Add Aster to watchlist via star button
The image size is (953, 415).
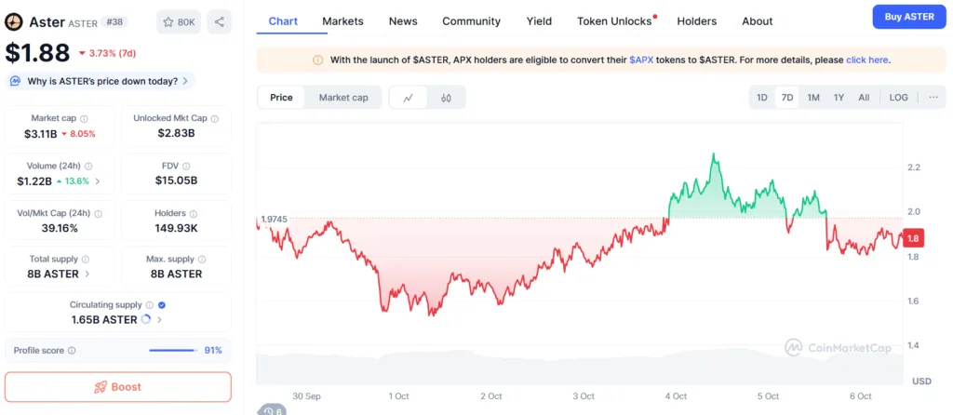click(179, 21)
